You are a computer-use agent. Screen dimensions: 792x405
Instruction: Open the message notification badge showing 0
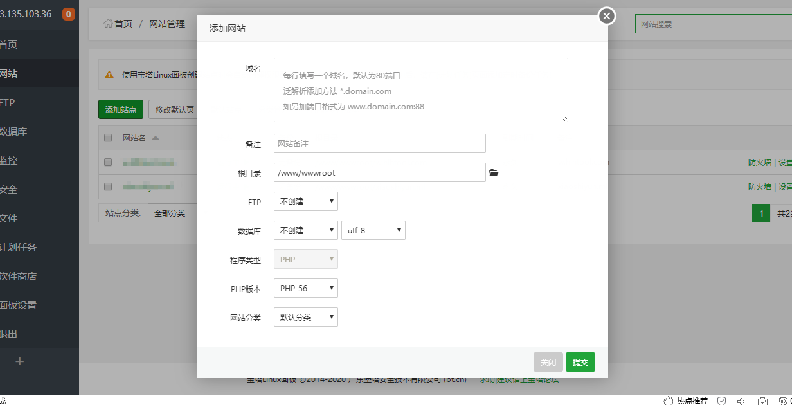coord(68,12)
